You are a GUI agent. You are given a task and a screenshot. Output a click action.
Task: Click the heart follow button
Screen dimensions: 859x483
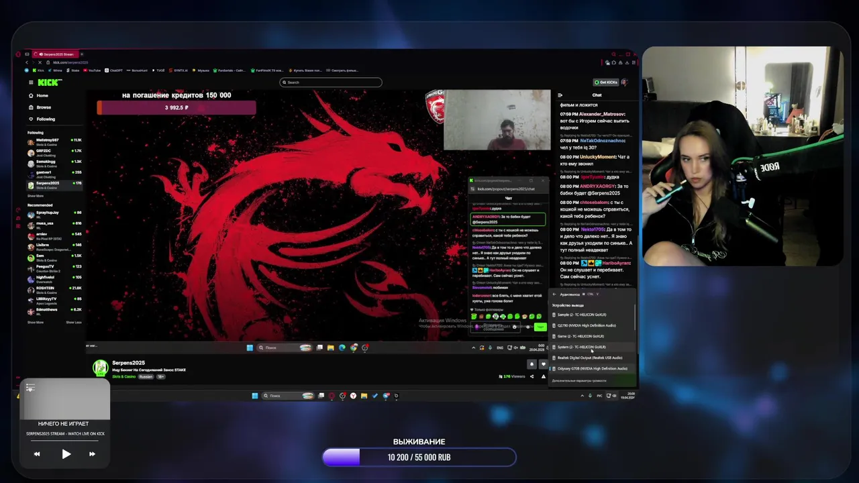point(544,364)
